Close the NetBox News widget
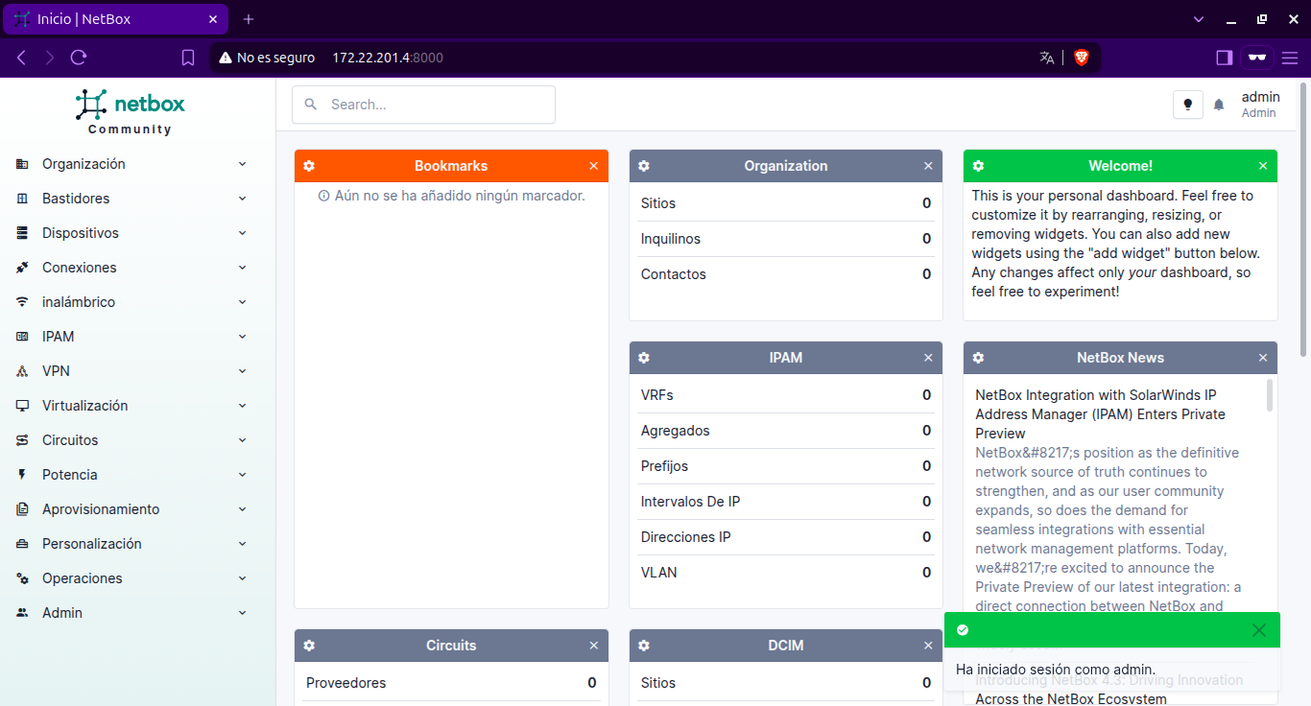The image size is (1311, 706). pos(1263,358)
